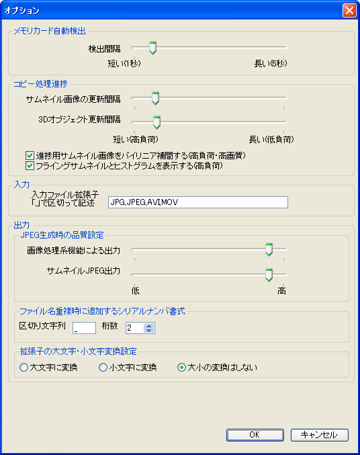The width and height of the screenshot is (360, 455).
Task: Click the サムネイル画像の更新間隔 slider thumb
Action: pos(156,98)
